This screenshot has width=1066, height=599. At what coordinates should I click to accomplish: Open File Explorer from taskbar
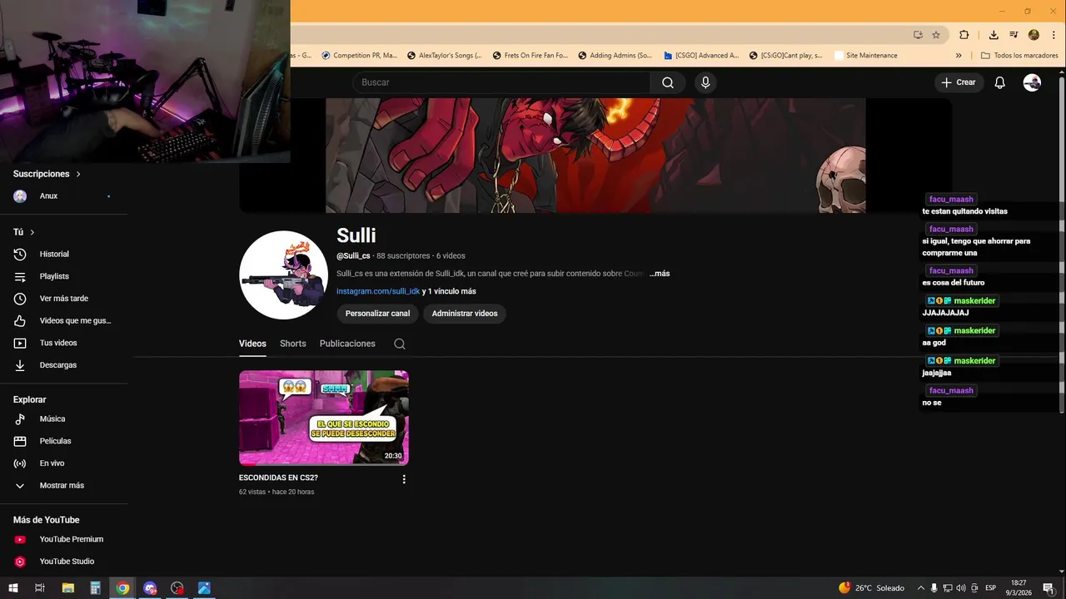68,588
